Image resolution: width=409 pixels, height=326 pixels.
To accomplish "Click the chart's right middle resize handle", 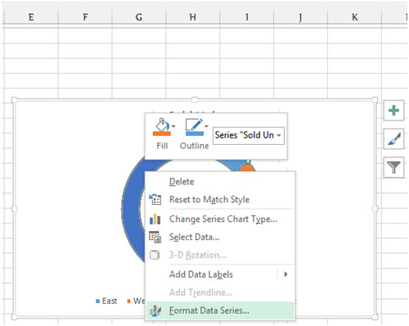I will pos(375,209).
